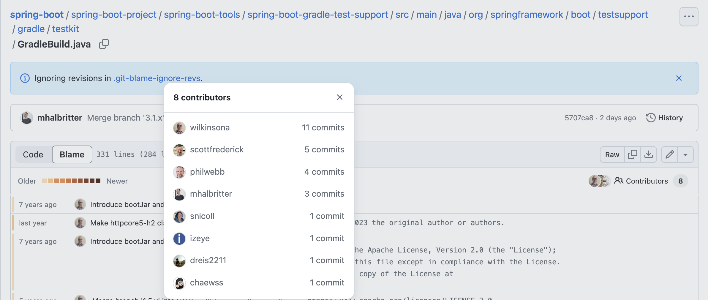Open dreis2211 contributor profile
This screenshot has height=300, width=708.
tap(208, 260)
